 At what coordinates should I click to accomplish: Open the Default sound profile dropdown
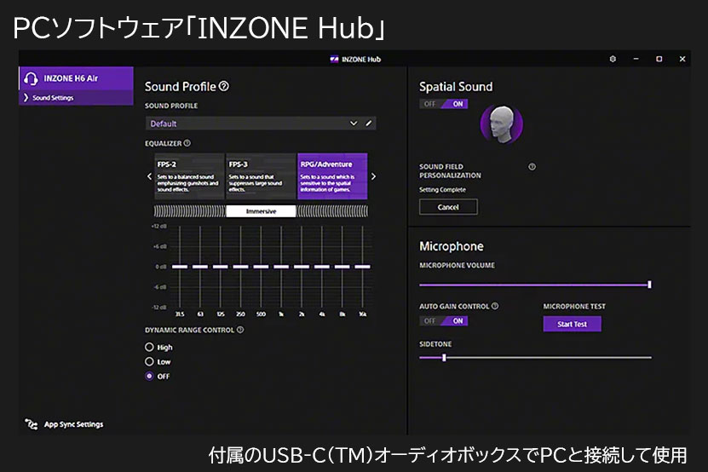(261, 124)
